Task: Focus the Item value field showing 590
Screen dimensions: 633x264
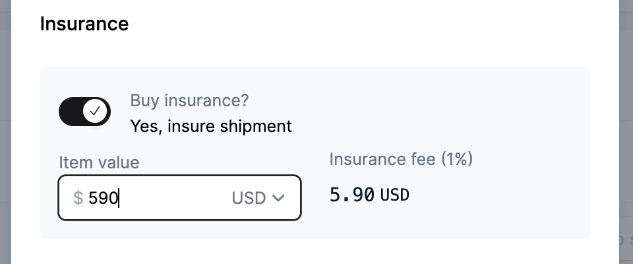Action: (x=179, y=198)
